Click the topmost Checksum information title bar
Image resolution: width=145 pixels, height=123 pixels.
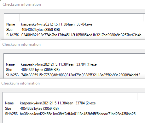click(x=72, y=4)
